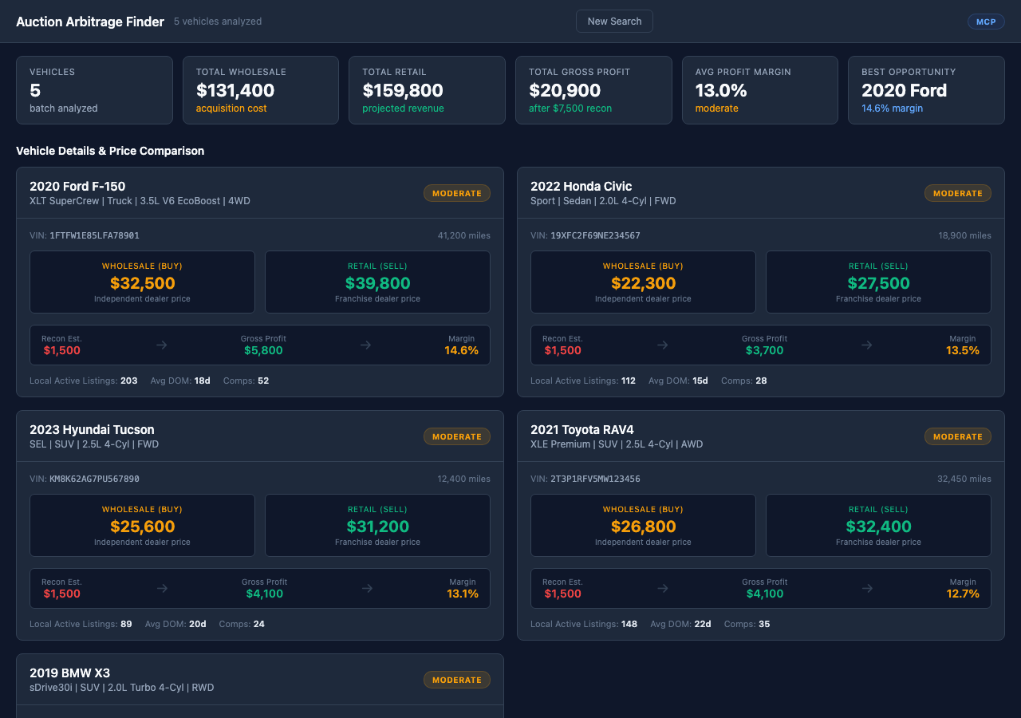Viewport: 1021px width, 718px height.
Task: Click the Moderate badge on Honda Civic card
Action: [x=958, y=193]
